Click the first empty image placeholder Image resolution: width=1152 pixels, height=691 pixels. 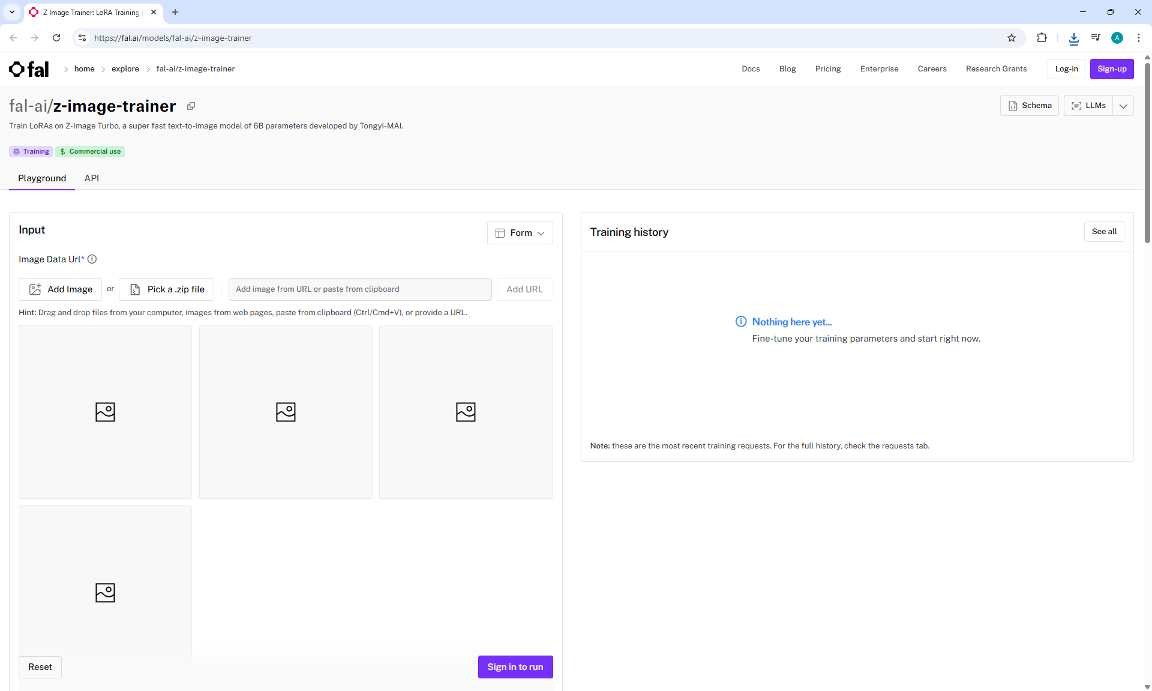point(105,412)
